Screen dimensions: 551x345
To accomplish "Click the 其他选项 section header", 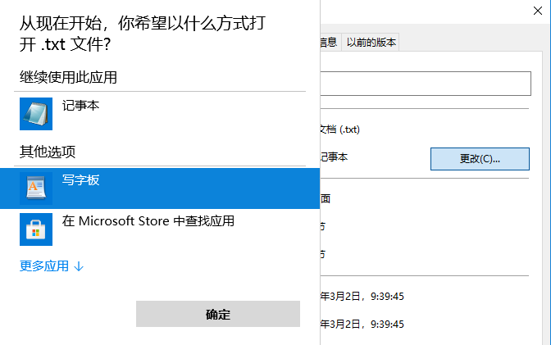I will (48, 152).
